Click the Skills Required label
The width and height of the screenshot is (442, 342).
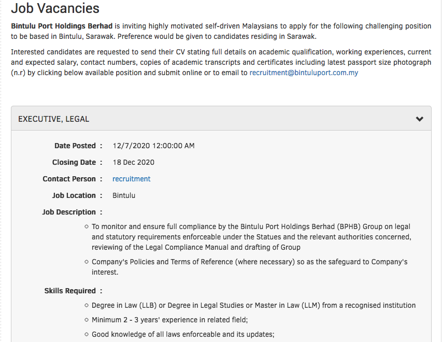click(x=70, y=291)
